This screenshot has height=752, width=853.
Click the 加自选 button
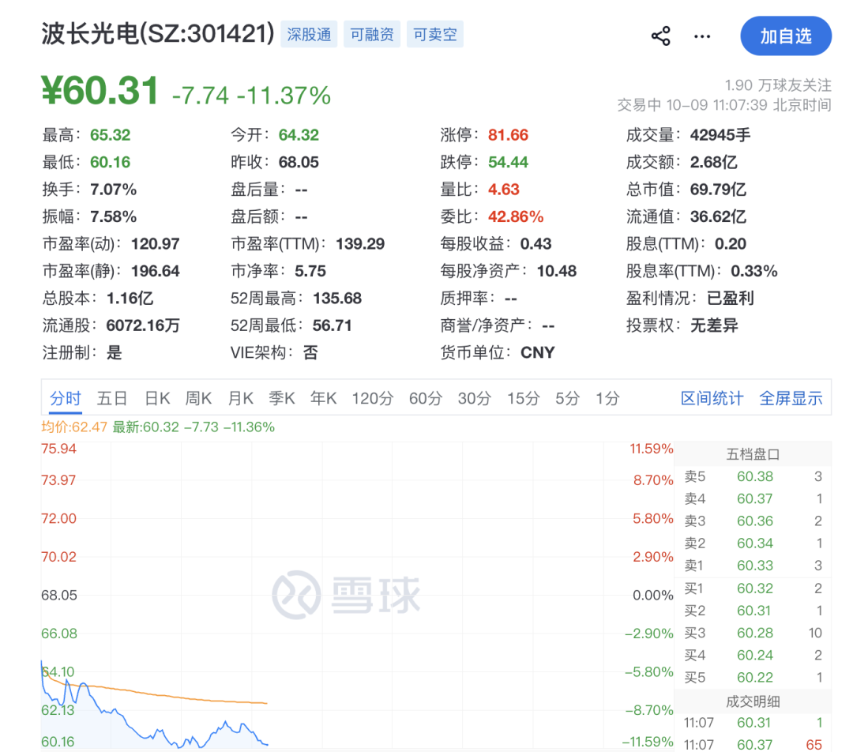pyautogui.click(x=786, y=36)
